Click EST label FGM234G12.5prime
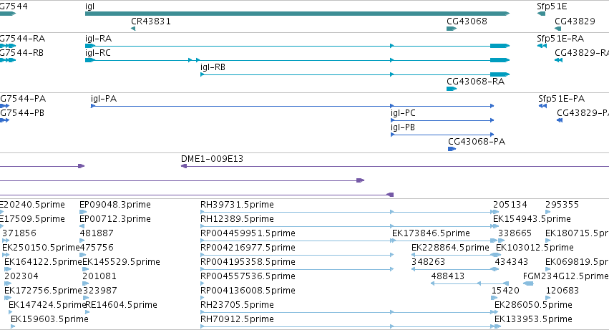The width and height of the screenshot is (609, 330). [x=565, y=276]
